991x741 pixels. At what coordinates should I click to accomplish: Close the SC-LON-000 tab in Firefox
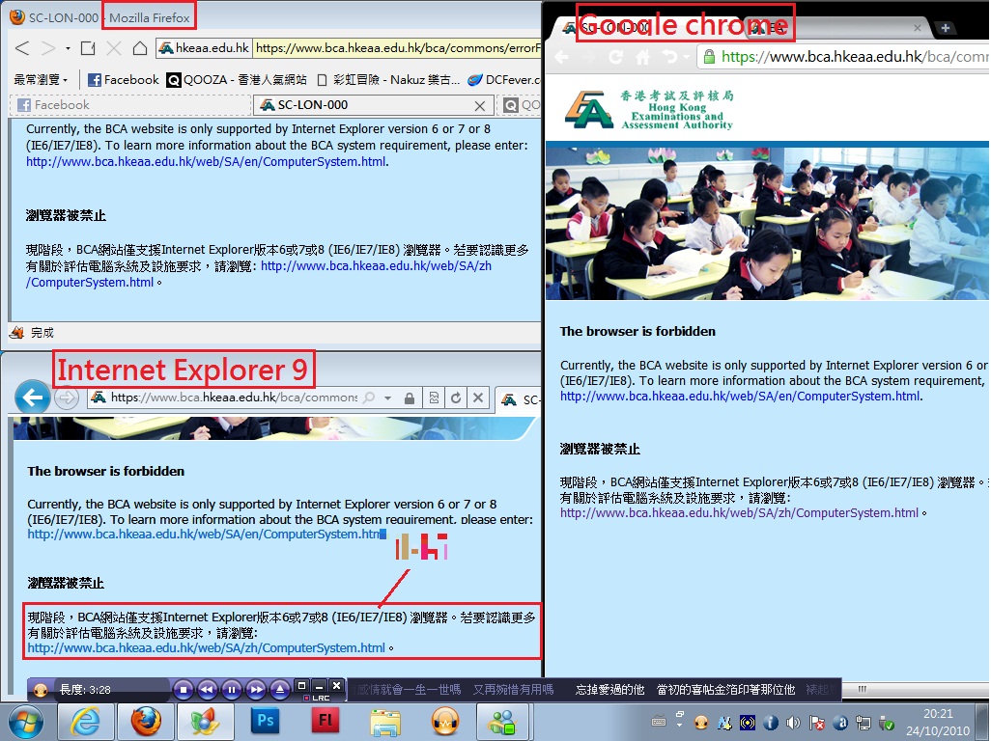tap(480, 105)
